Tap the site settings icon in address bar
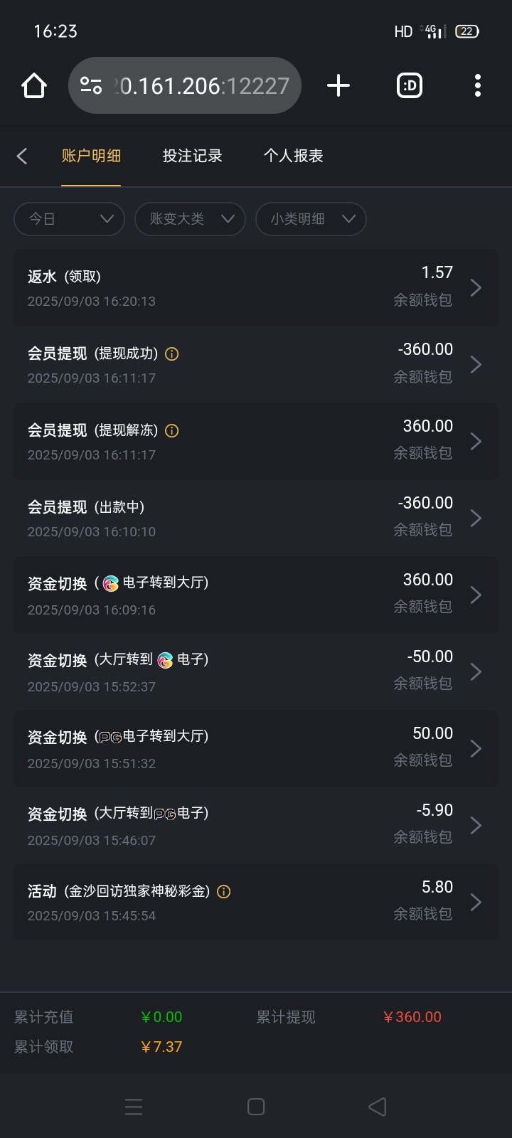Image resolution: width=512 pixels, height=1138 pixels. tap(91, 86)
